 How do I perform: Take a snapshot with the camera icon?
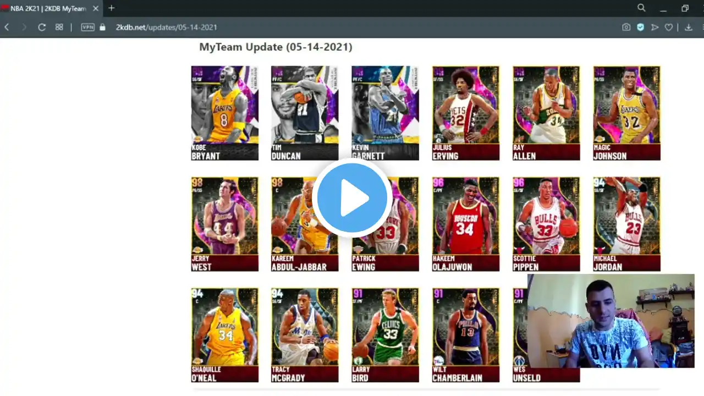[626, 27]
